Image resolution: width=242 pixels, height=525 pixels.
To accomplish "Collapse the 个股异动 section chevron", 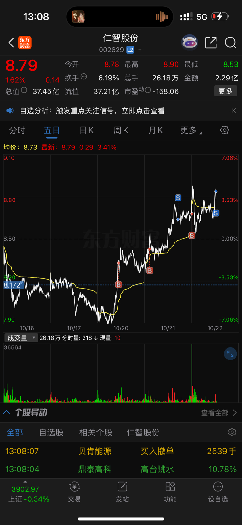I will click(7, 412).
